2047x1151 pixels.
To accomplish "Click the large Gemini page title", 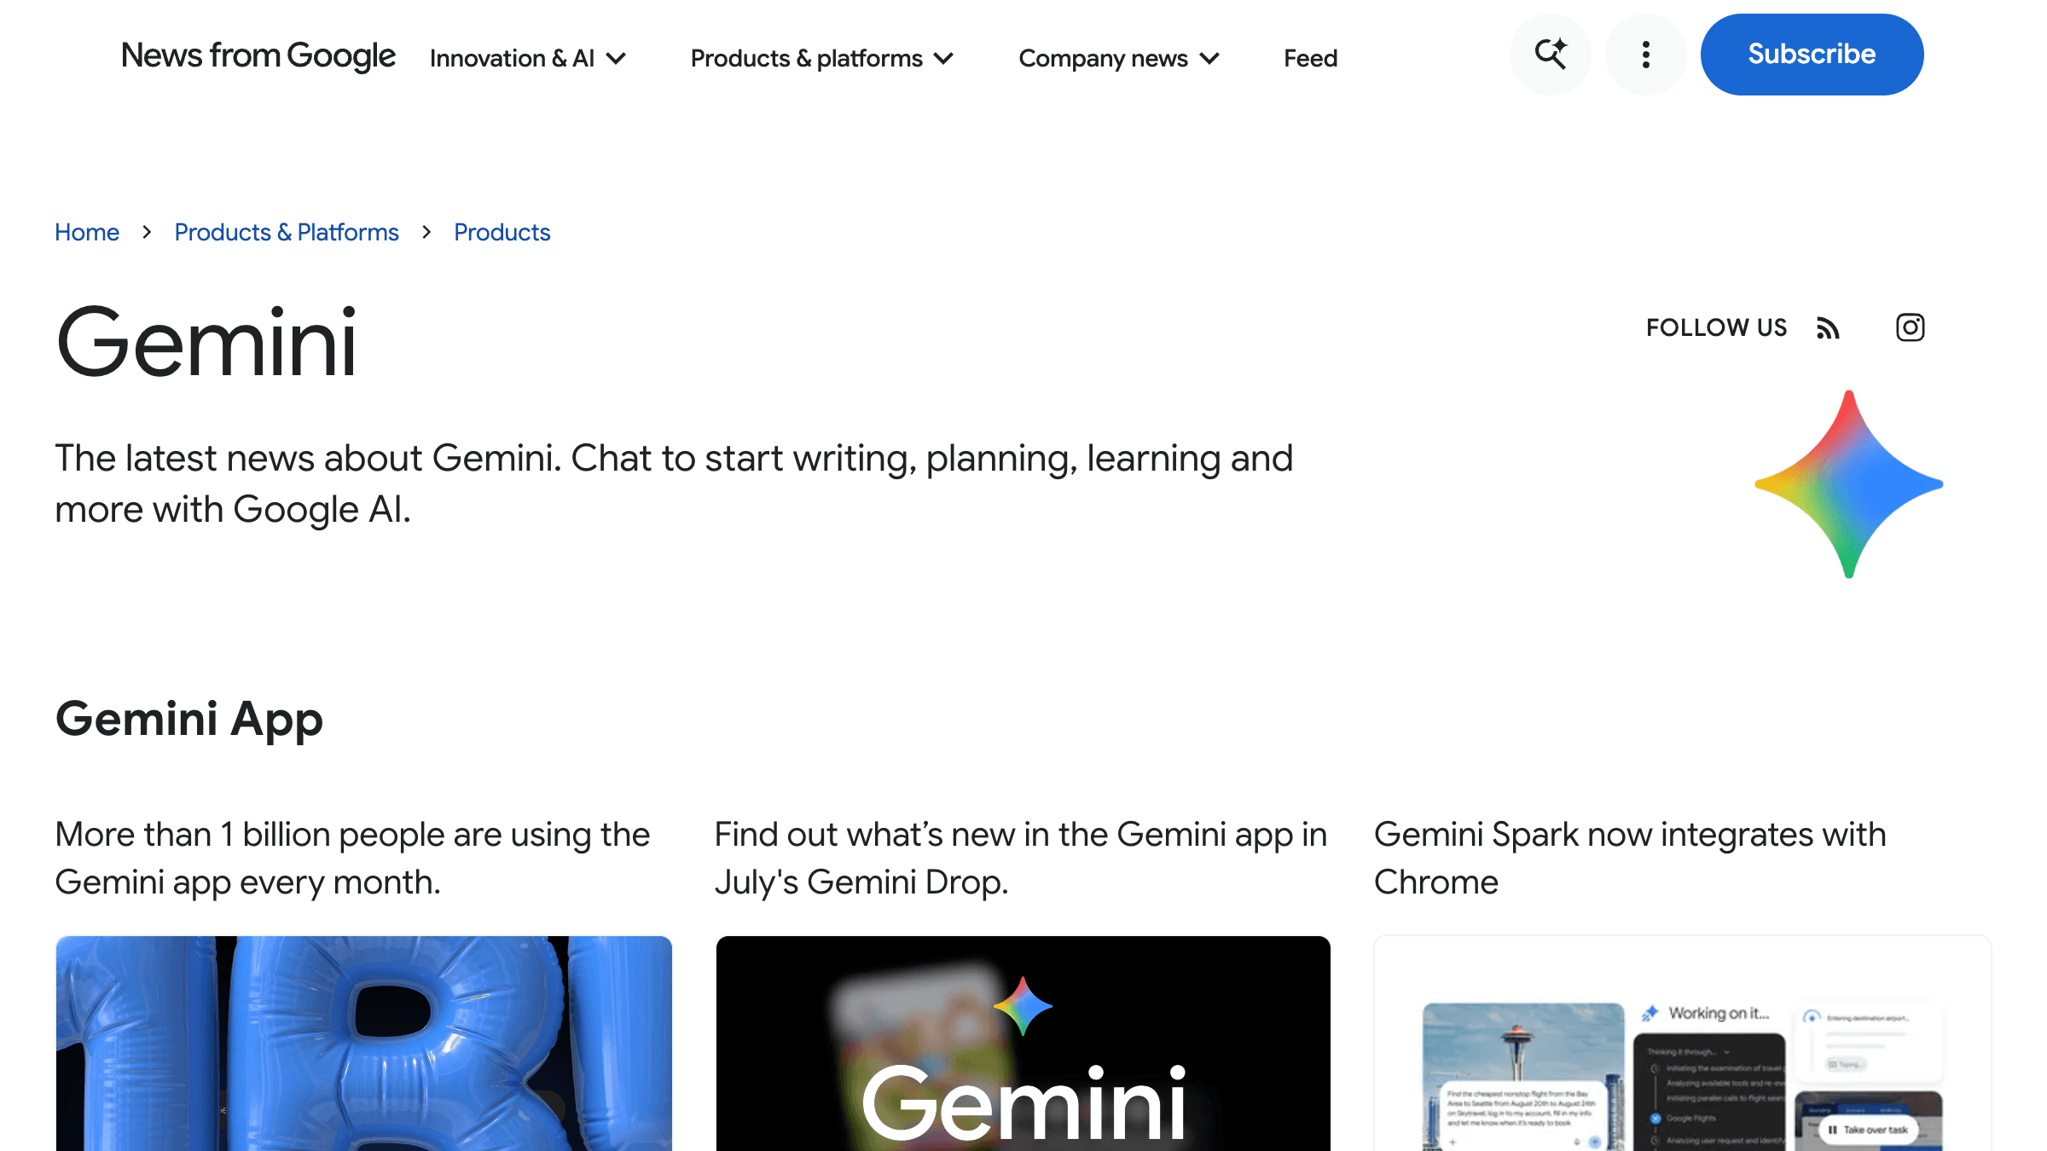I will (206, 343).
